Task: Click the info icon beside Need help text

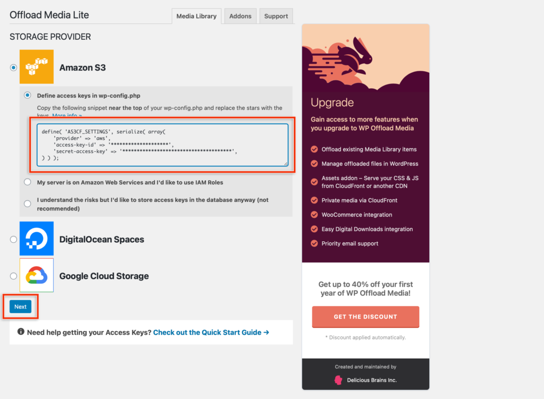Action: [21, 332]
